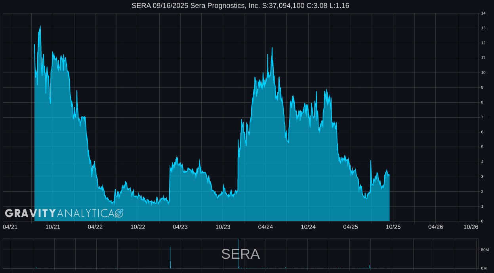Click the 04/23 date label on x-axis
494x273 pixels.
[x=180, y=227]
